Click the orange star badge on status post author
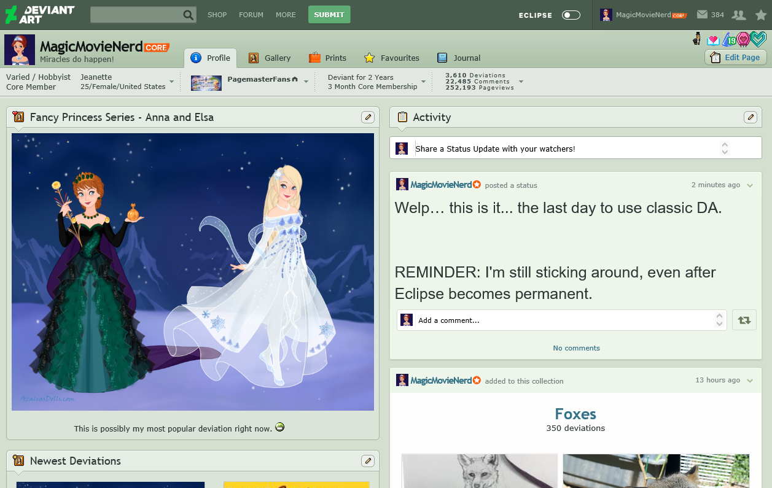The height and width of the screenshot is (488, 772). tap(477, 185)
